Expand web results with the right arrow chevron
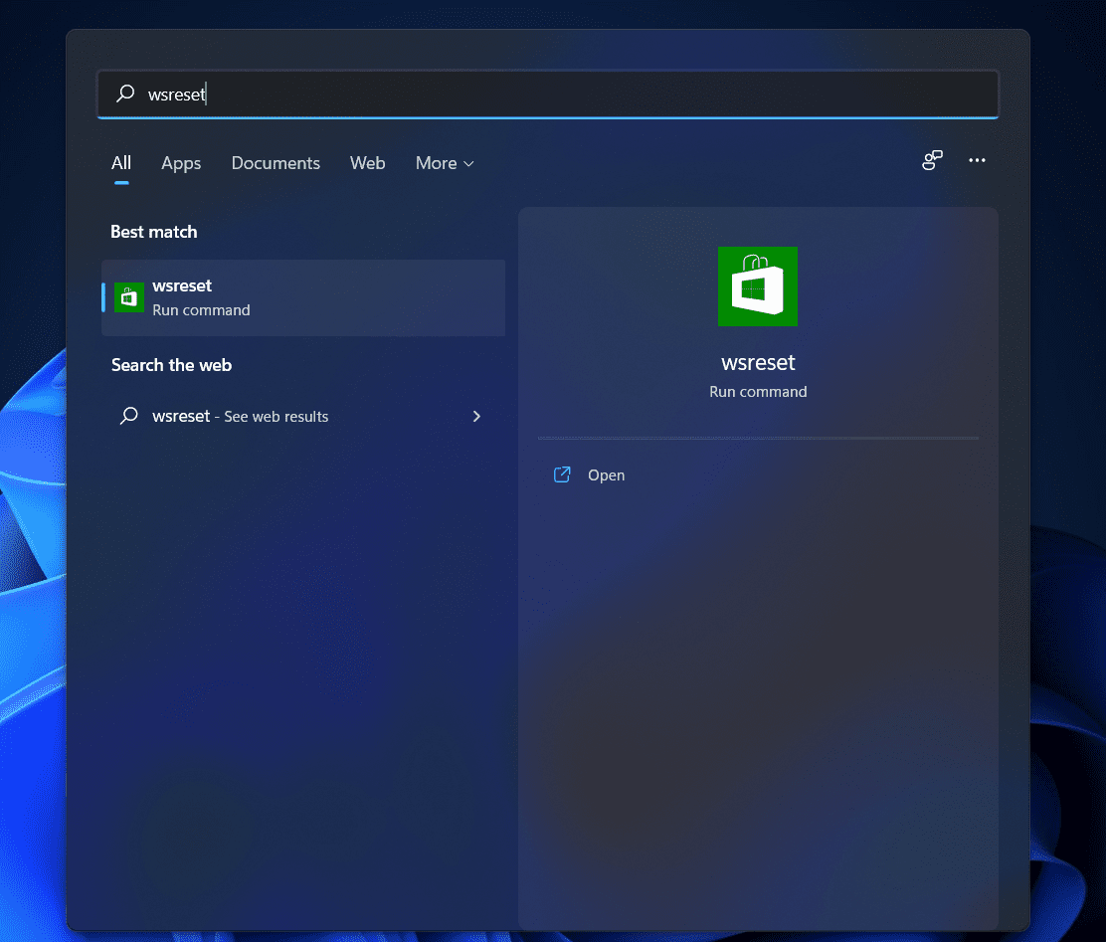The image size is (1106, 942). click(476, 417)
